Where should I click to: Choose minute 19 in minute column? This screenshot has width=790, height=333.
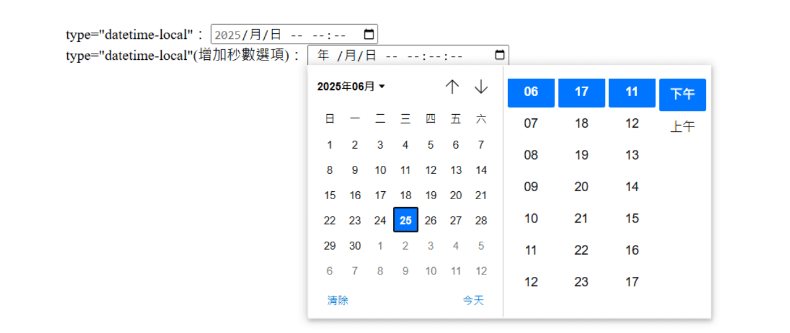click(581, 155)
